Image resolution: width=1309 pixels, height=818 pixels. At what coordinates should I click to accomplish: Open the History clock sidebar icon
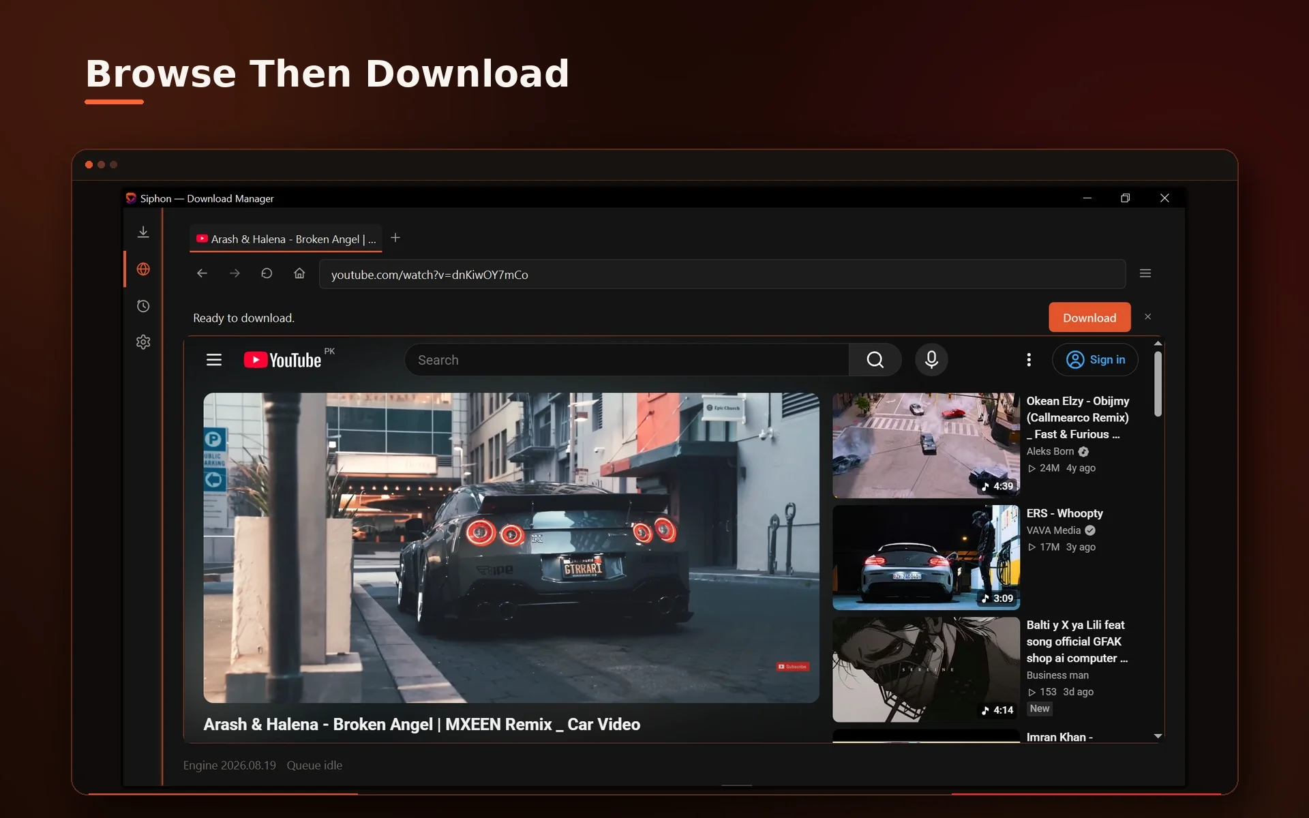[143, 306]
